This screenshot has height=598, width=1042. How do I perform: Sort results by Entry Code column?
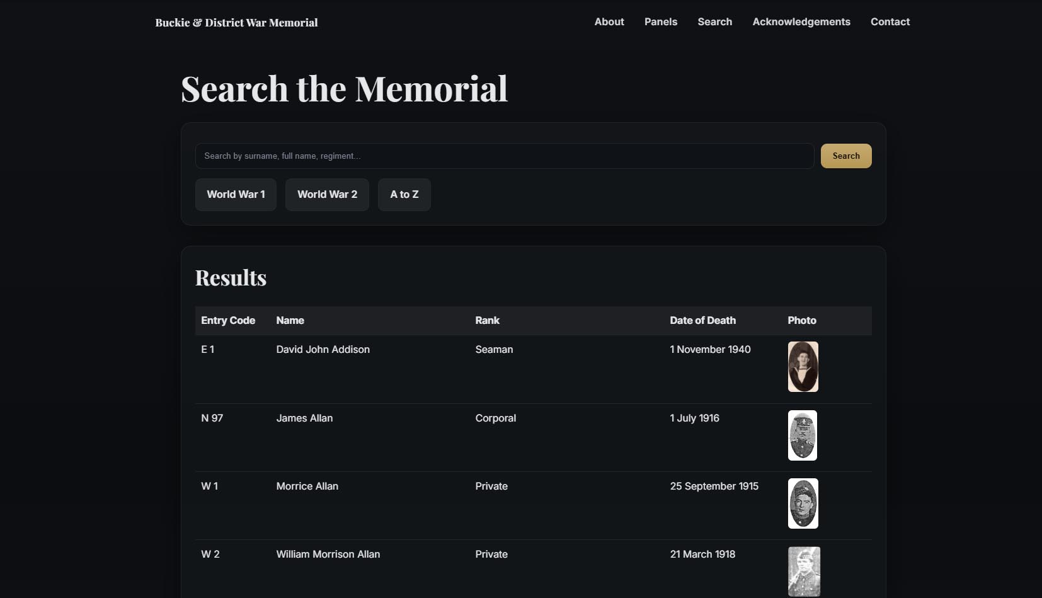227,320
